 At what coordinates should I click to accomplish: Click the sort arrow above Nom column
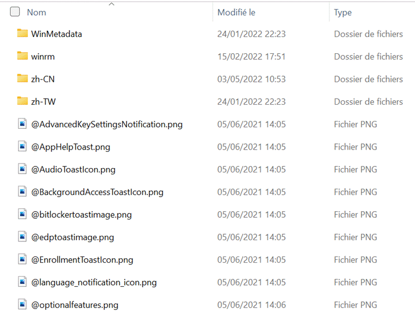(x=111, y=4)
